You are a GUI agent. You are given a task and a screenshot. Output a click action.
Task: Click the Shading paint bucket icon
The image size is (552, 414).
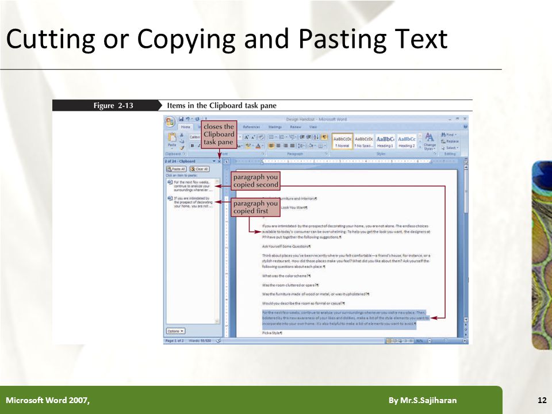click(312, 145)
